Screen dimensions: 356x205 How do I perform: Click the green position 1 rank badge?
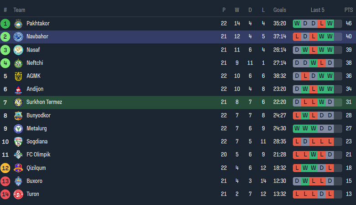[5, 24]
